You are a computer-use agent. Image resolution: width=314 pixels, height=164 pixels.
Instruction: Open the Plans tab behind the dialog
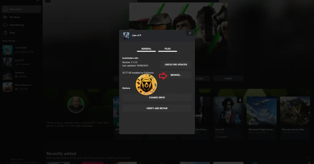point(199,79)
